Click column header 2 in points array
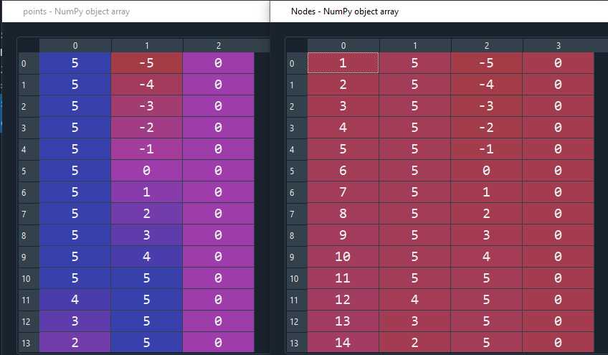Viewport: 608px width, 355px height. pyautogui.click(x=219, y=45)
